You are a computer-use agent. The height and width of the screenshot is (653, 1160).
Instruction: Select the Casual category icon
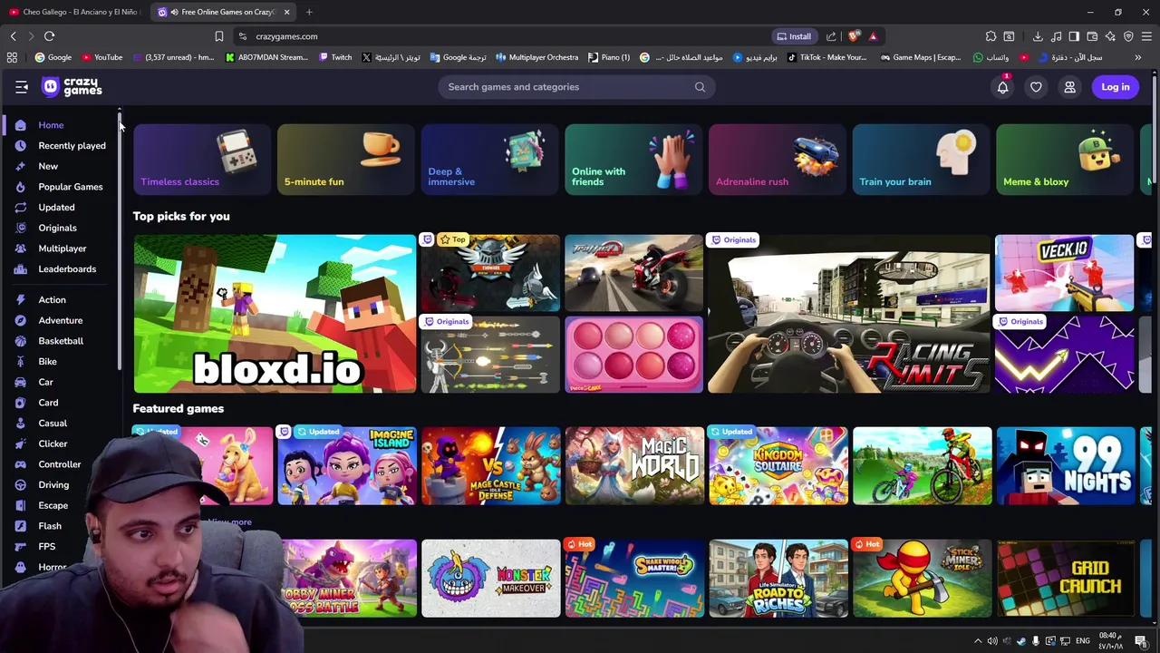(20, 423)
